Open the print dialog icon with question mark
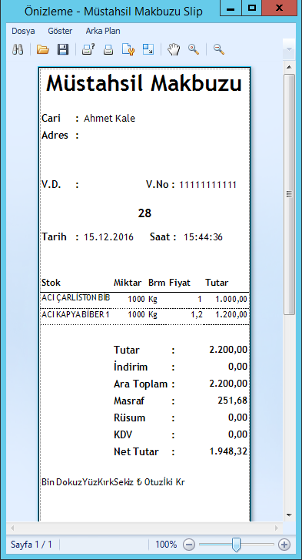The height and width of the screenshot is (560, 302). point(88,49)
